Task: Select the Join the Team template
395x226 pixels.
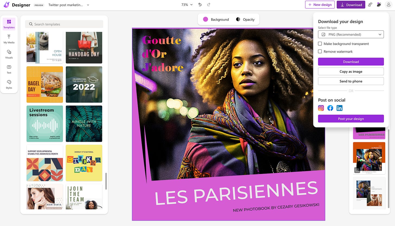Action: point(84,196)
